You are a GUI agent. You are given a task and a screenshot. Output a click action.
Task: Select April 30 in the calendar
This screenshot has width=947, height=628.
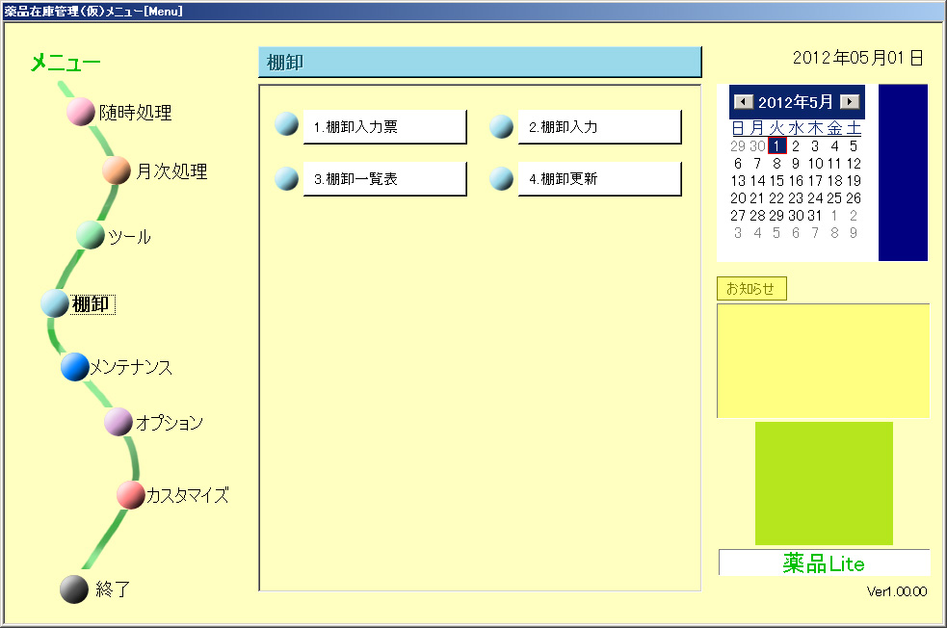(x=757, y=145)
